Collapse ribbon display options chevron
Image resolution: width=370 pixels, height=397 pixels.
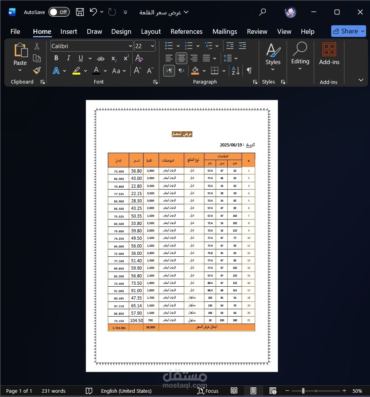point(361,80)
